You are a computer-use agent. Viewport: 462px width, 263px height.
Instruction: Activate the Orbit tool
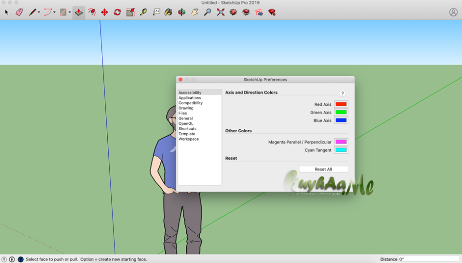182,12
